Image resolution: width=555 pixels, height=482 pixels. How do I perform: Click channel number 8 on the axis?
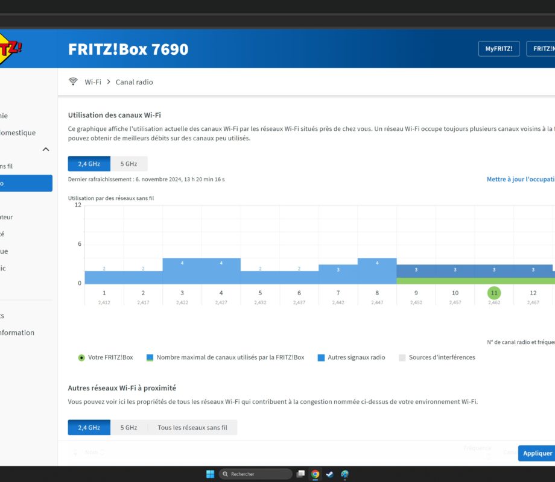coord(377,293)
